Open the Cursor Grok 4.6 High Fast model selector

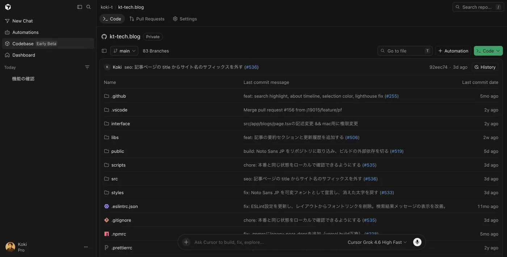377,242
